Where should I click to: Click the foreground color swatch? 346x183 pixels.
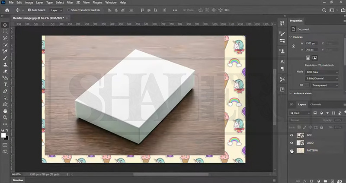click(3, 135)
